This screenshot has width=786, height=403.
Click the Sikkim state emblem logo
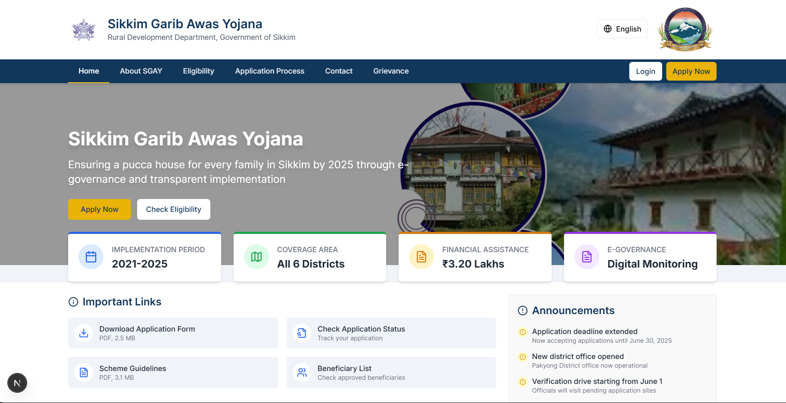tap(83, 29)
